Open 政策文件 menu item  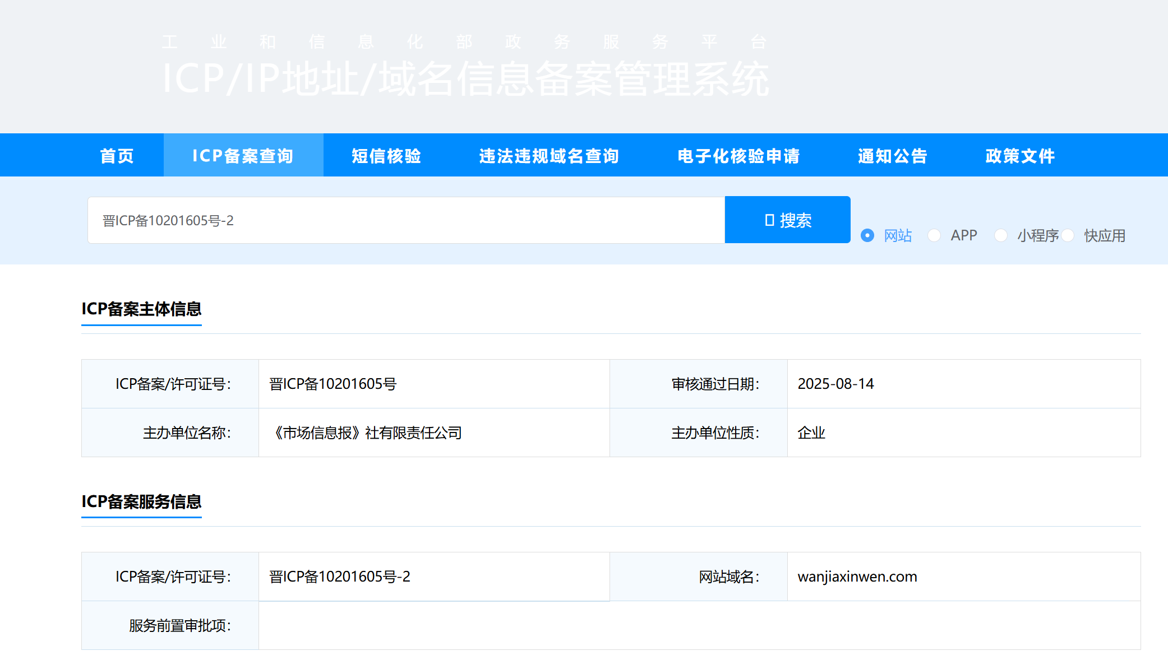coord(1020,156)
